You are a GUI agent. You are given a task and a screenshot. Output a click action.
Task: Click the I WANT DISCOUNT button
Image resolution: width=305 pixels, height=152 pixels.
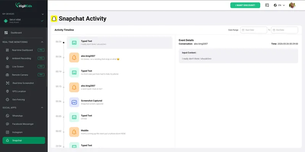pyautogui.click(x=245, y=5)
